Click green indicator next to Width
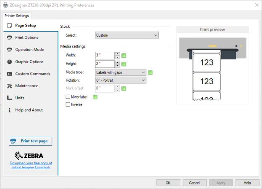This screenshot has width=262, height=189. click(124, 56)
